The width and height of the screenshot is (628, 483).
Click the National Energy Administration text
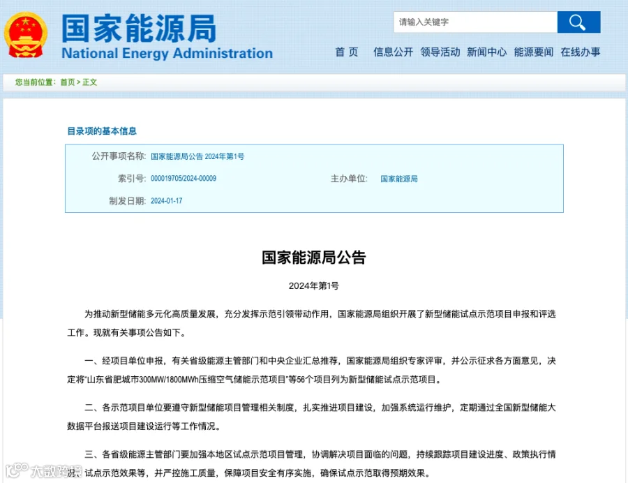pos(167,53)
